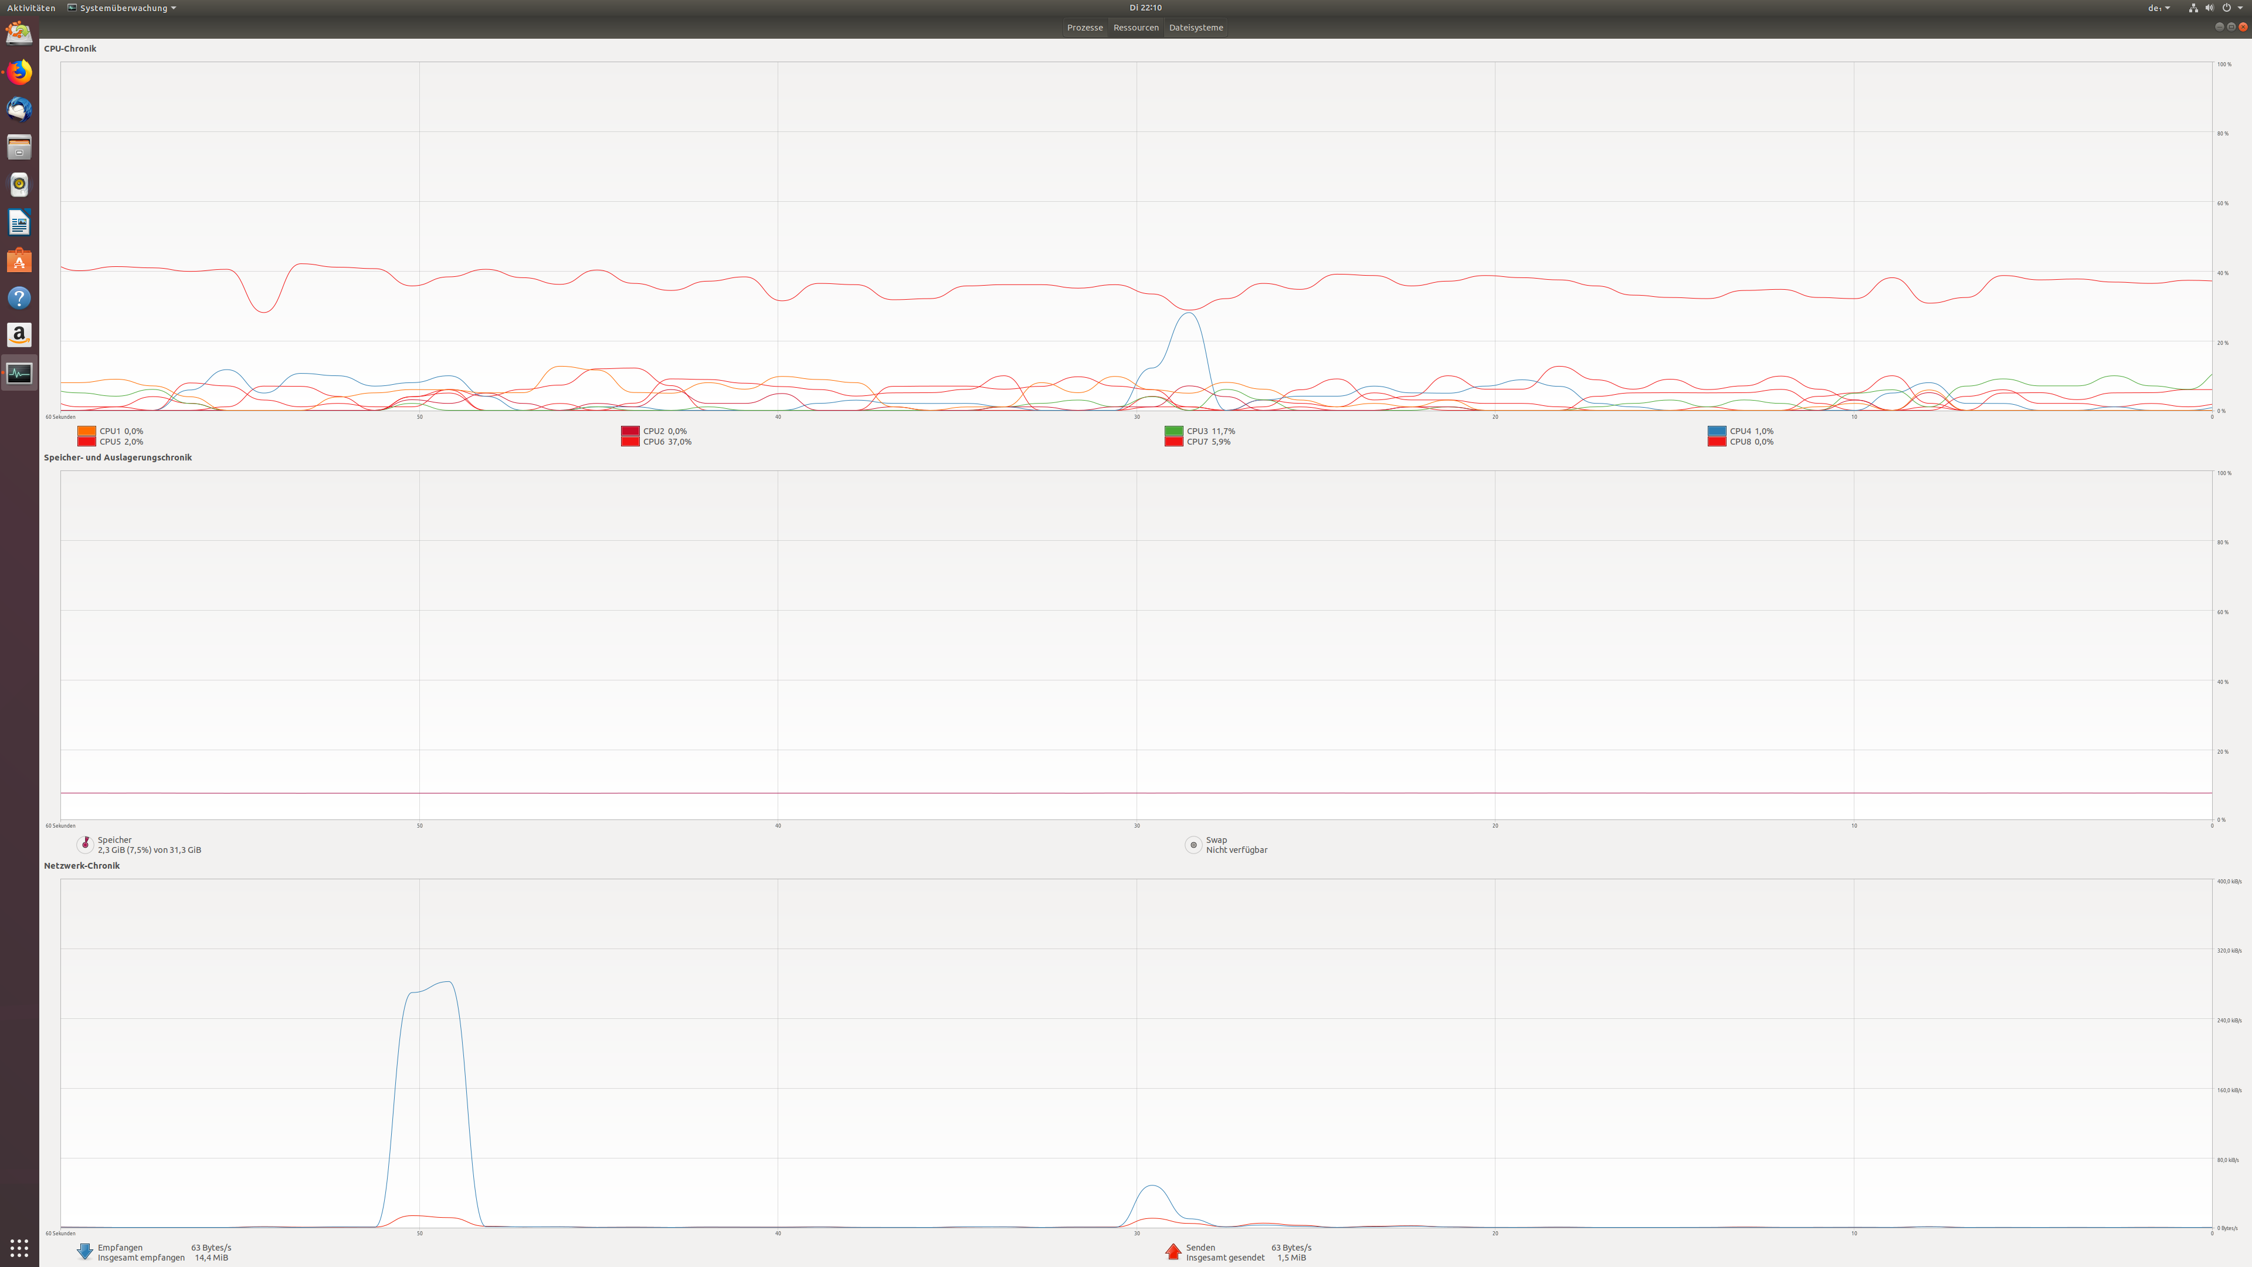Click the Aktivitäten button
The image size is (2252, 1267).
30,8
